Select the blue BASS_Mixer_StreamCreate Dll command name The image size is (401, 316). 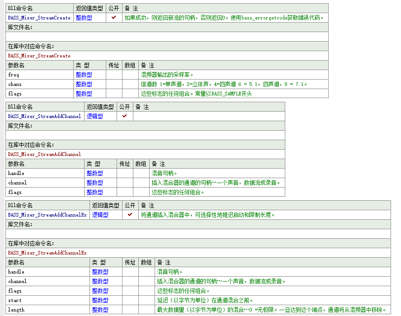pyautogui.click(x=39, y=18)
